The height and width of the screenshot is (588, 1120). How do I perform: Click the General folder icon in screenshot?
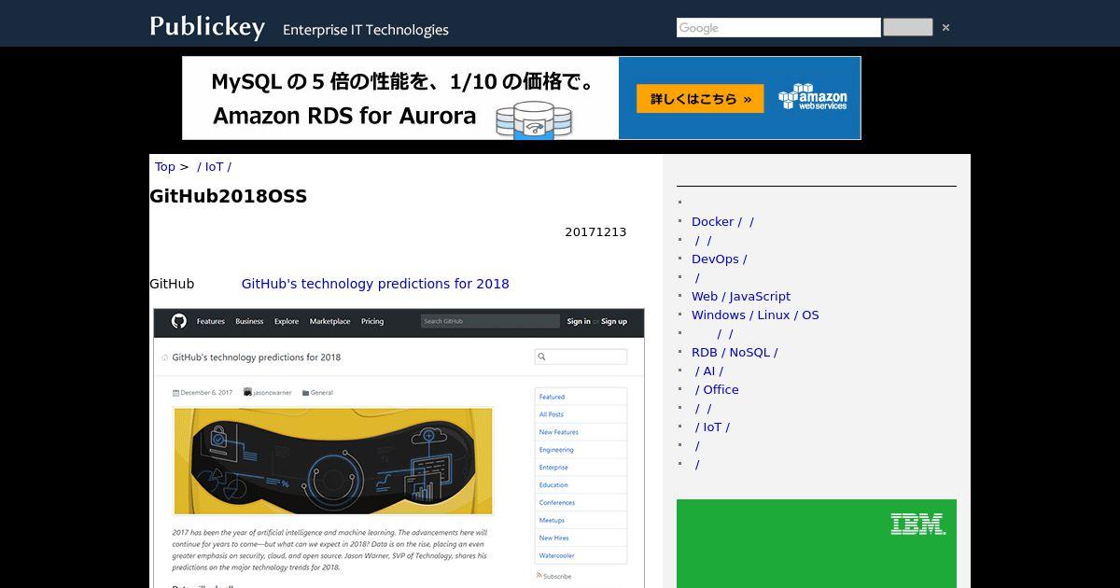pos(305,393)
